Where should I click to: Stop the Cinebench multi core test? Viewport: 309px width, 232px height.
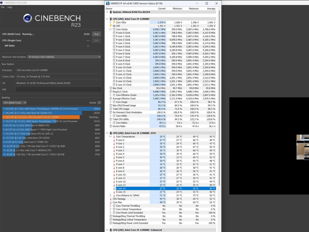point(96,34)
